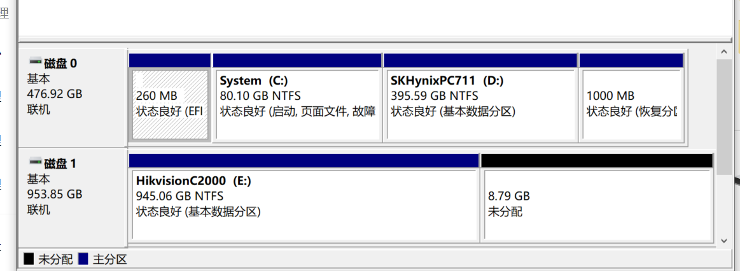This screenshot has height=271, width=740.
Task: Click the blue 主分区 legend swatch
Action: pyautogui.click(x=83, y=259)
